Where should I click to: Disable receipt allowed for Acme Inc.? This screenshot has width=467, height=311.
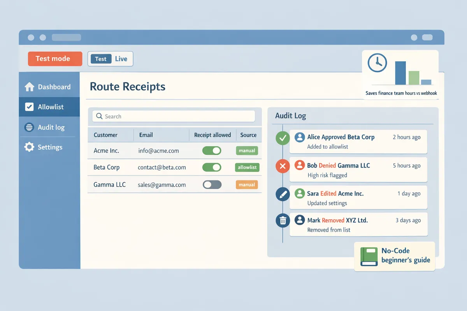pos(212,150)
